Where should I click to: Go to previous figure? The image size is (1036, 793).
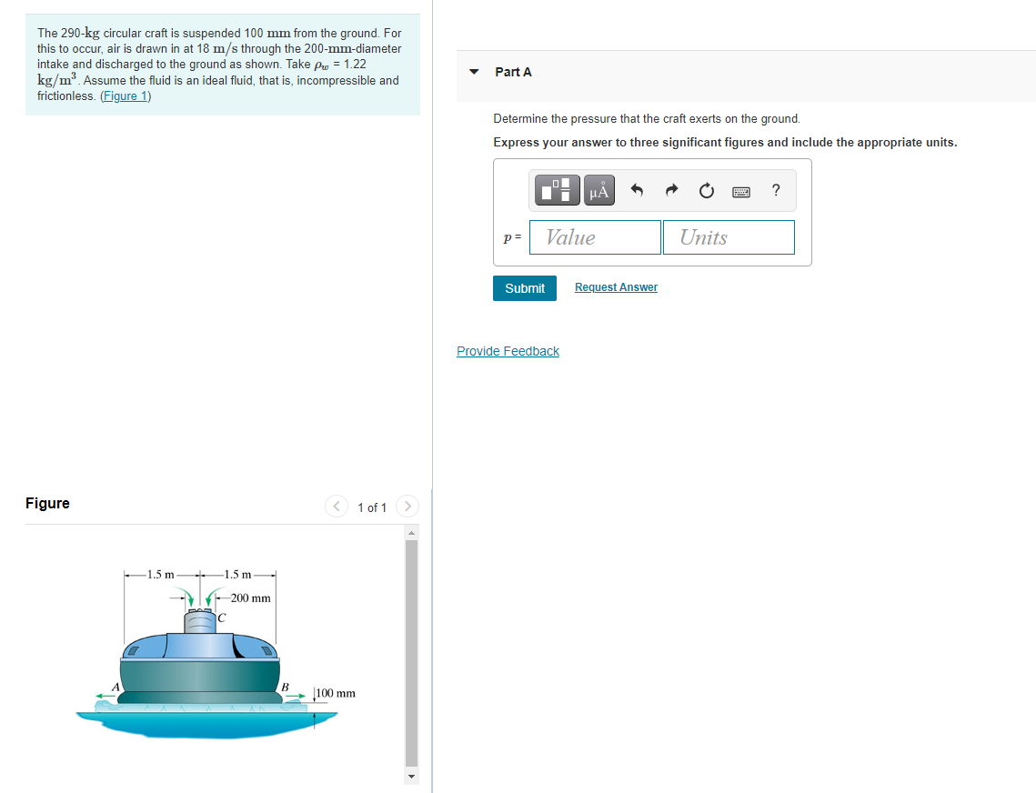pyautogui.click(x=337, y=507)
